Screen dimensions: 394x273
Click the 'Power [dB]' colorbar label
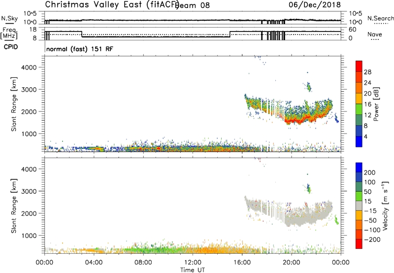click(376, 104)
